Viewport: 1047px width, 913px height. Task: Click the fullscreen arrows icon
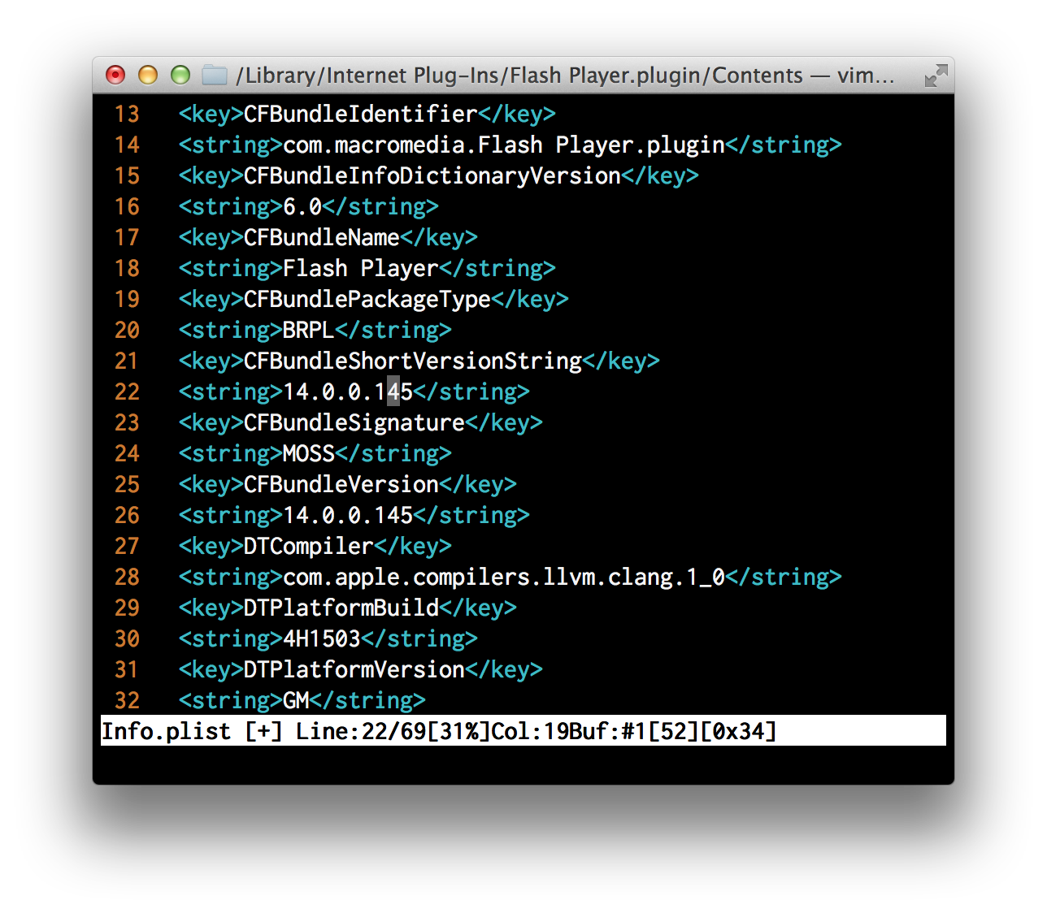coord(936,76)
